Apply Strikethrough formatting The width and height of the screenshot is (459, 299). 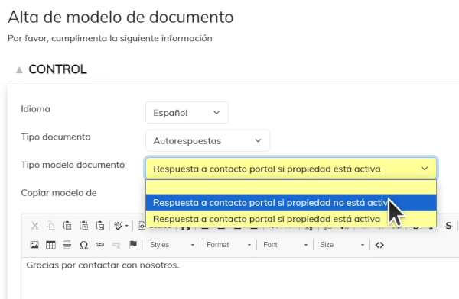click(448, 226)
